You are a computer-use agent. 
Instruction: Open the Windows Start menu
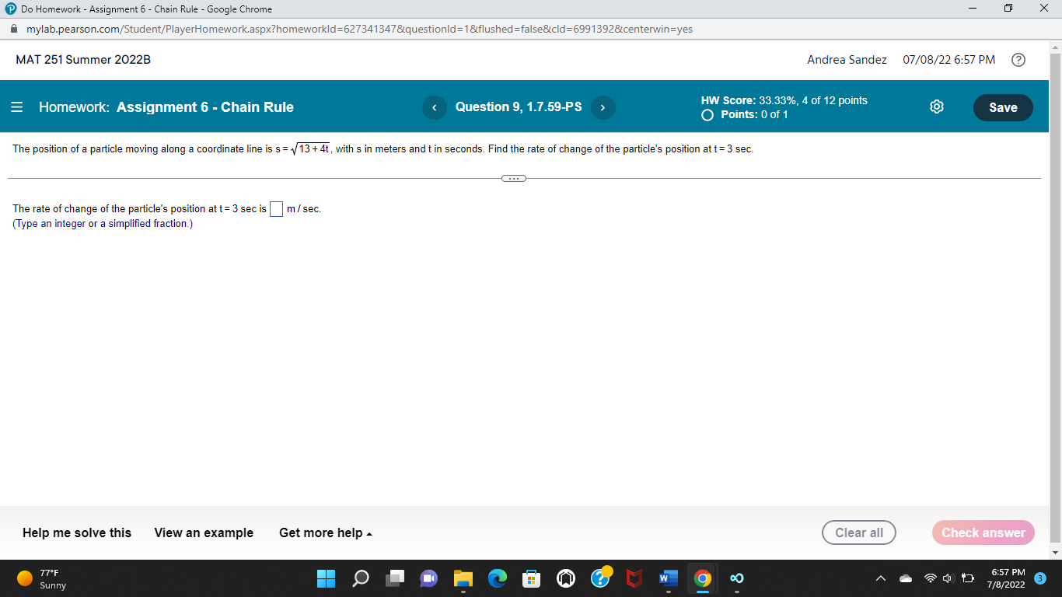[x=326, y=578]
